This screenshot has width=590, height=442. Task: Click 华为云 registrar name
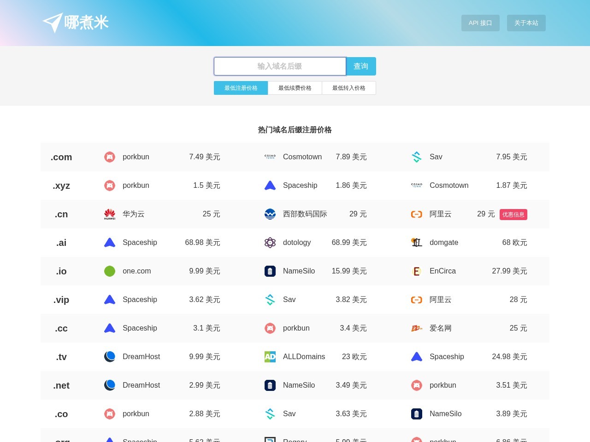coord(134,214)
